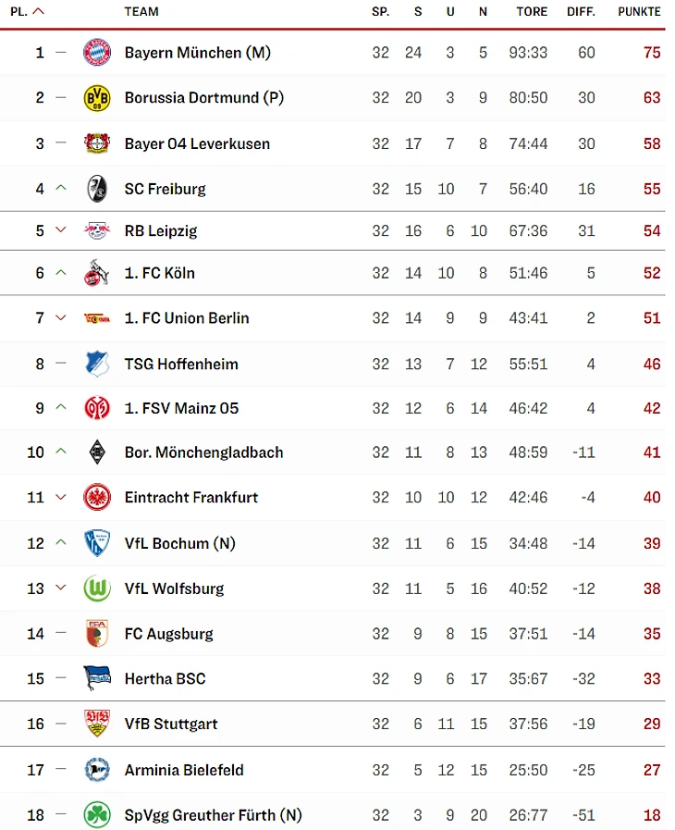Select the VfL Wolfsburg logo icon
675x830 pixels.
96,588
